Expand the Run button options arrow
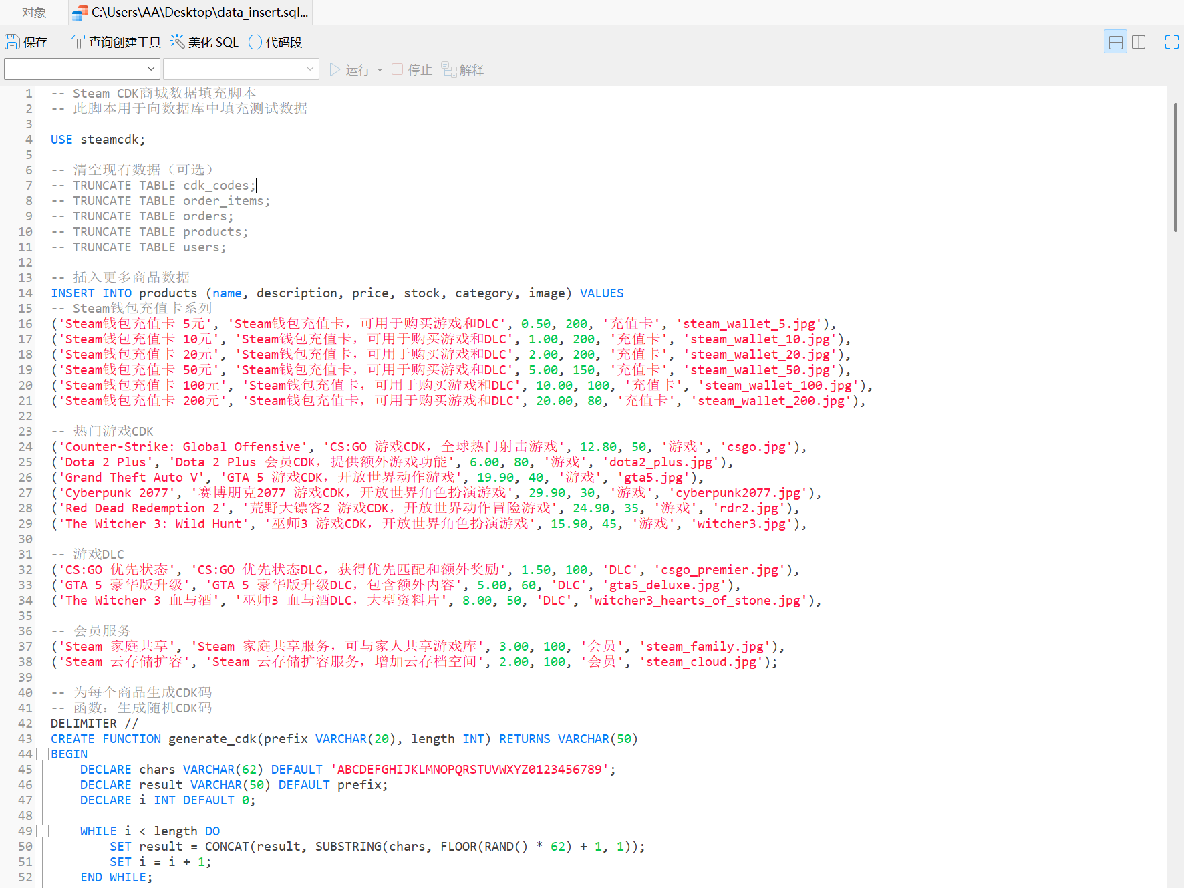Screen dimensions: 1184x888 [x=380, y=69]
